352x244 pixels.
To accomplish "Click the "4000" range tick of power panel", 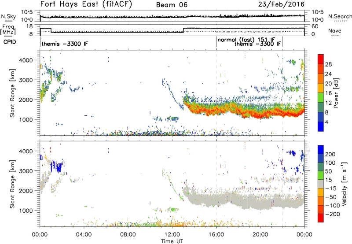I will pyautogui.click(x=26, y=60).
